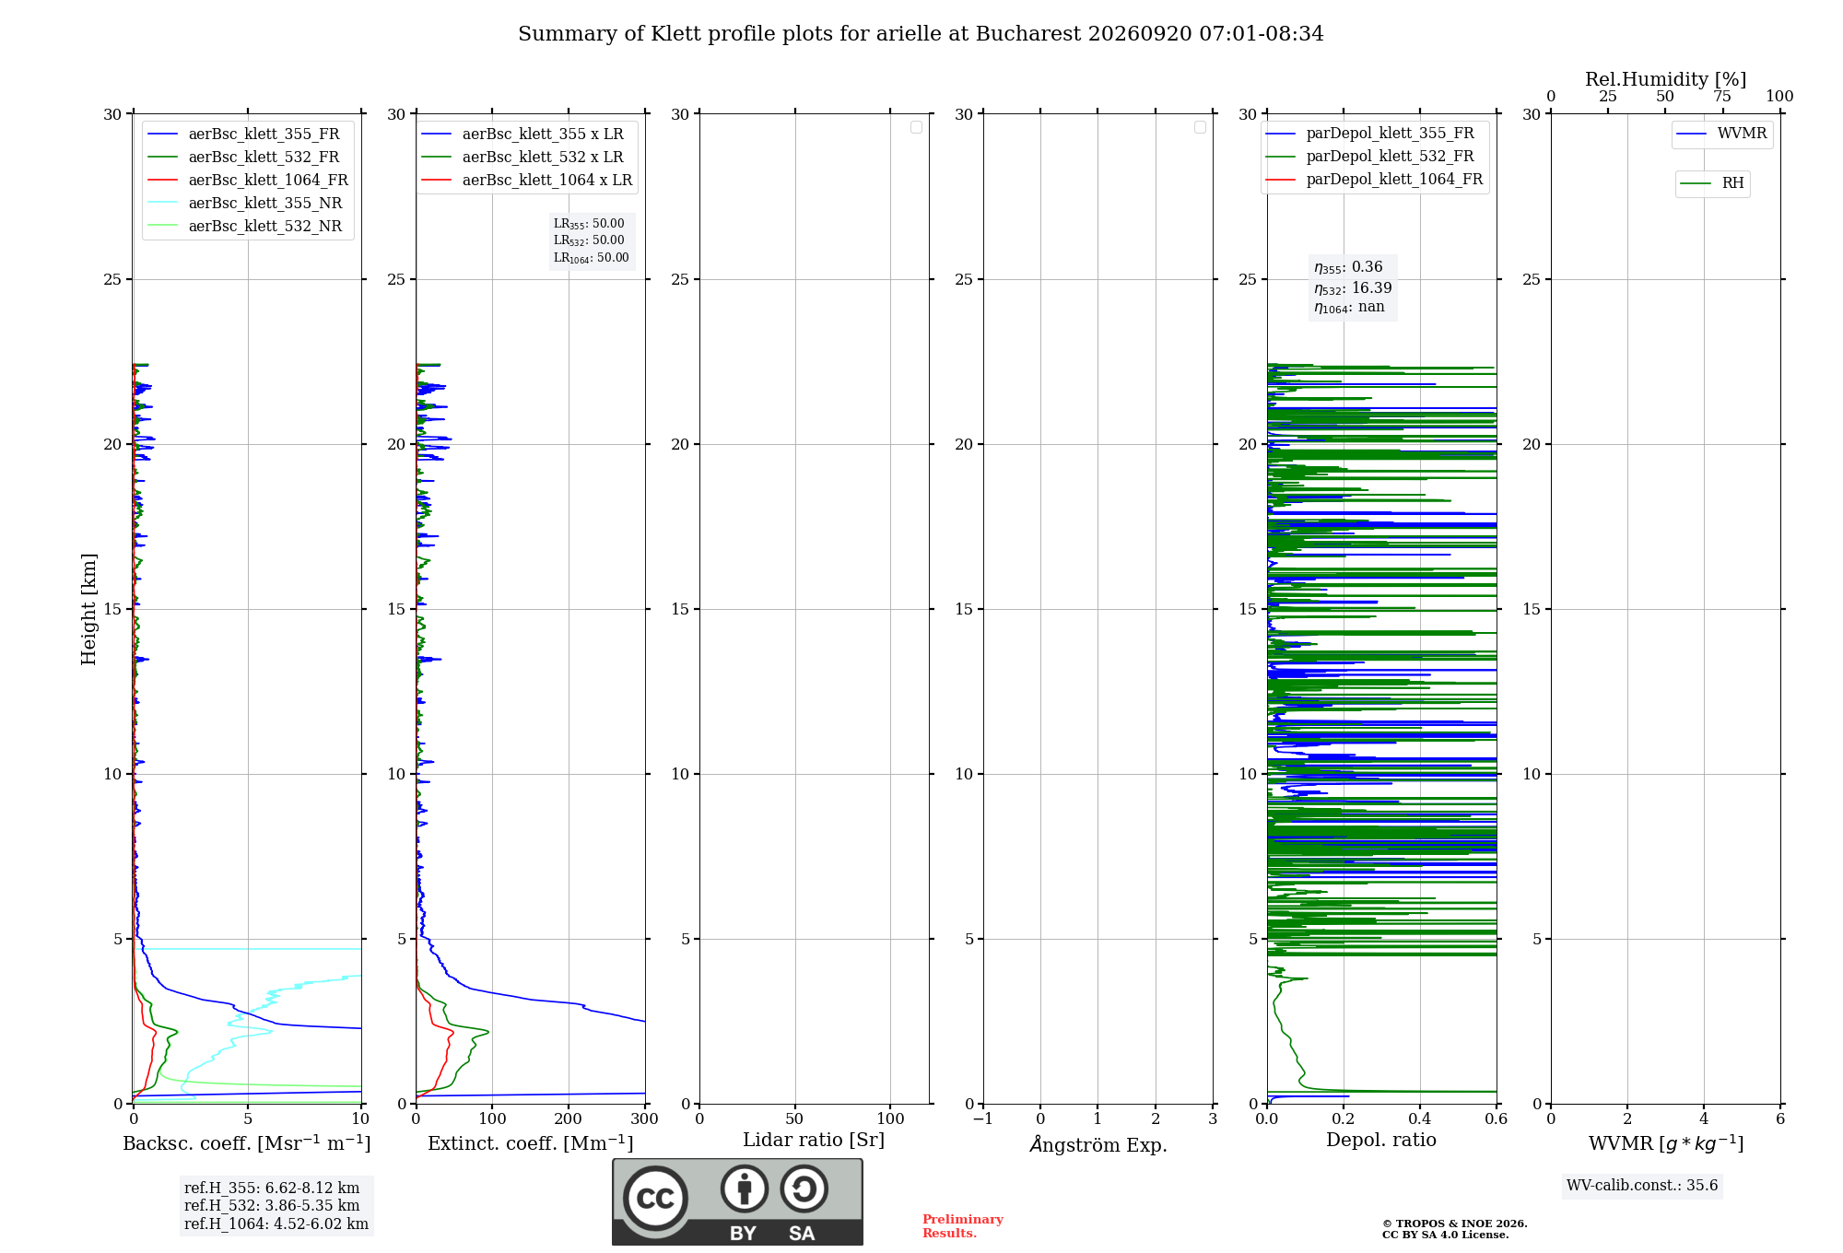Viewport: 1843px width, 1253px height.
Task: Click the aerBsc_klett_1064_FR legend entry
Action: click(x=248, y=180)
